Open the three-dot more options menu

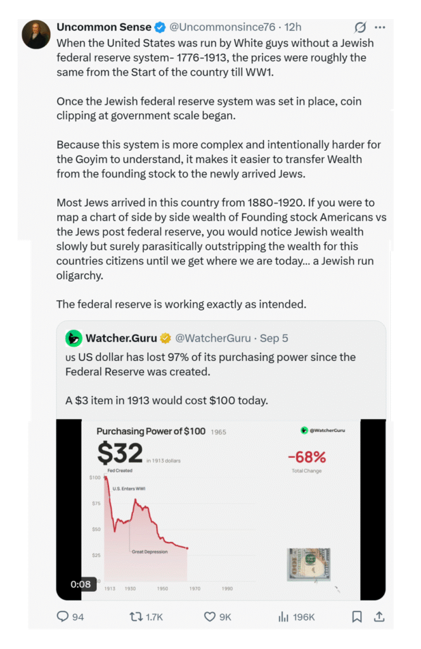tap(380, 27)
